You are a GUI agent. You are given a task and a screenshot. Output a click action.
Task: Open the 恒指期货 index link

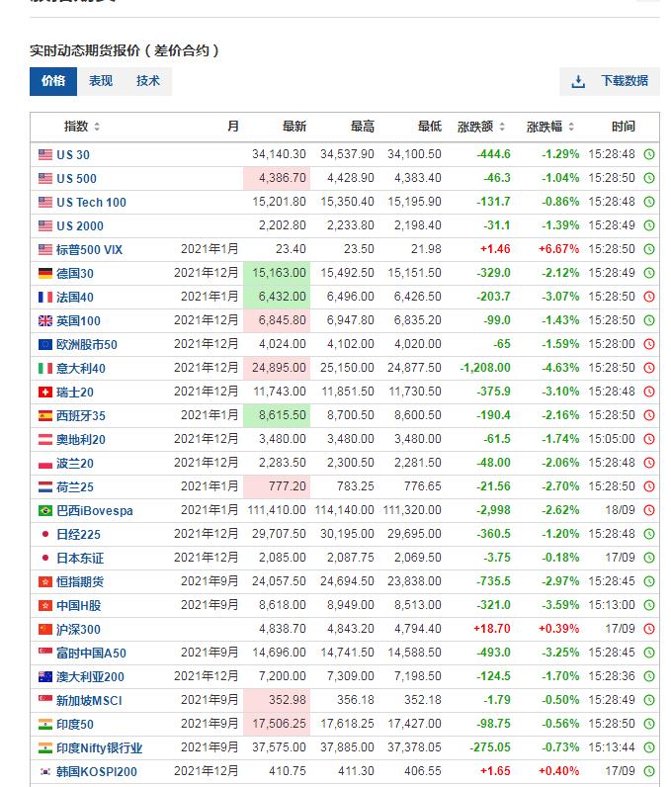(80, 581)
